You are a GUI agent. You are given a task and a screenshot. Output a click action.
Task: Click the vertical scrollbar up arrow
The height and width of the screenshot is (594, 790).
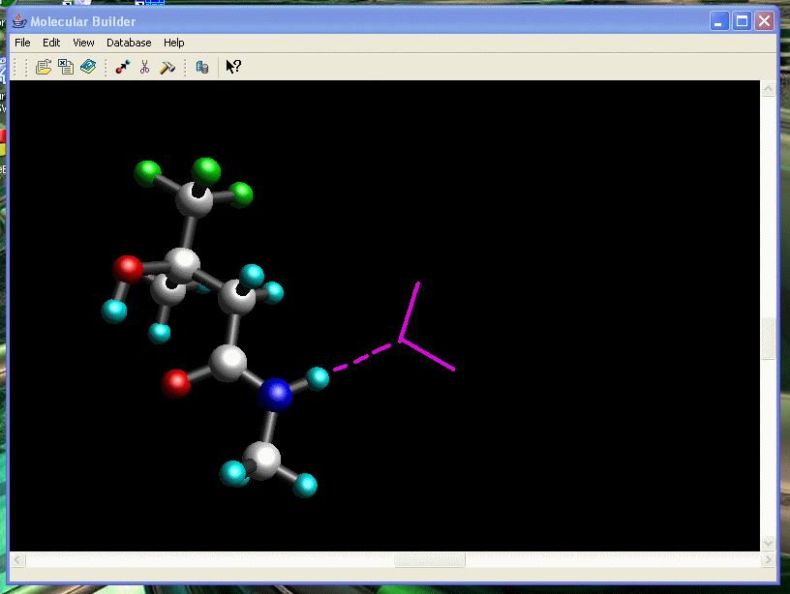click(768, 89)
